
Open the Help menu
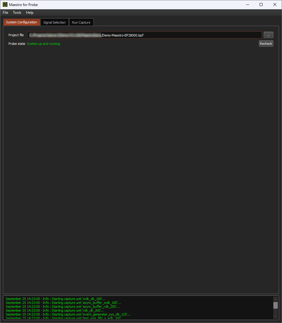(x=30, y=13)
